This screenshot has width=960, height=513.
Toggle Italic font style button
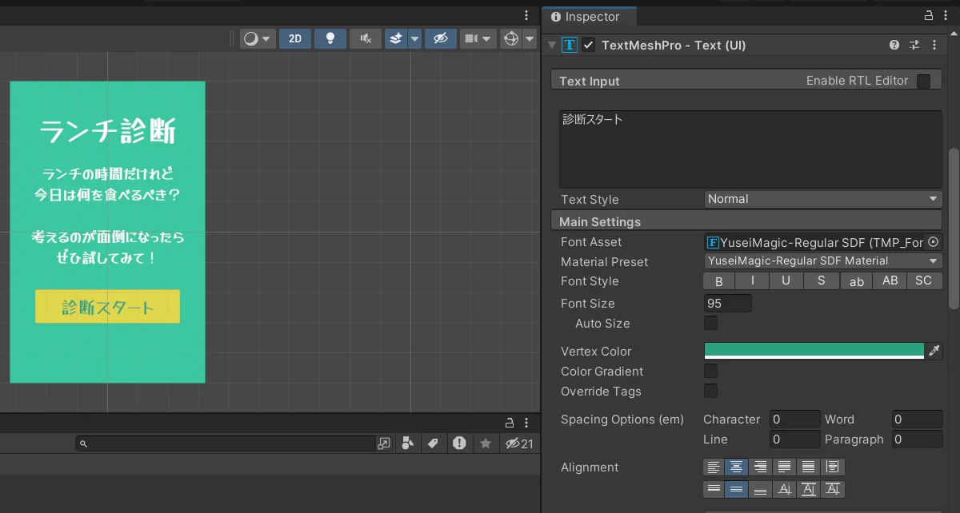pyautogui.click(x=753, y=281)
